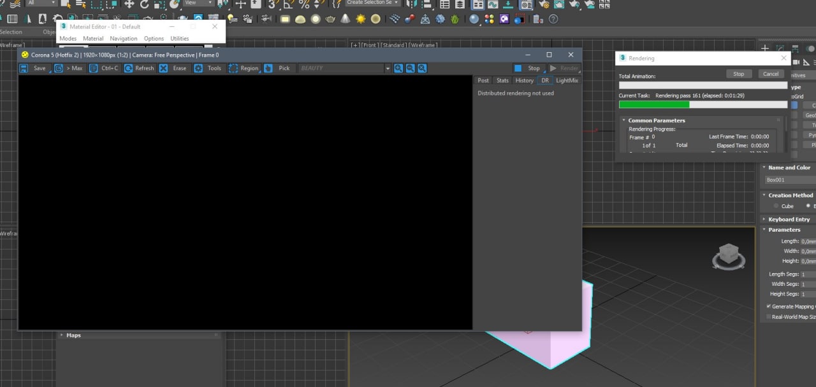Image resolution: width=816 pixels, height=387 pixels.
Task: Click the Box001 object name field
Action: 790,180
